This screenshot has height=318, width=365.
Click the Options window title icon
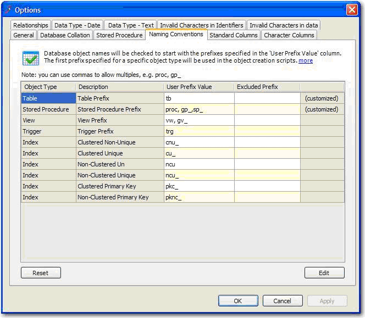tap(8, 9)
